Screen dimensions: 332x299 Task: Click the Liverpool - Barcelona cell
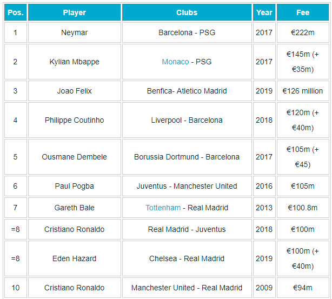(187, 120)
